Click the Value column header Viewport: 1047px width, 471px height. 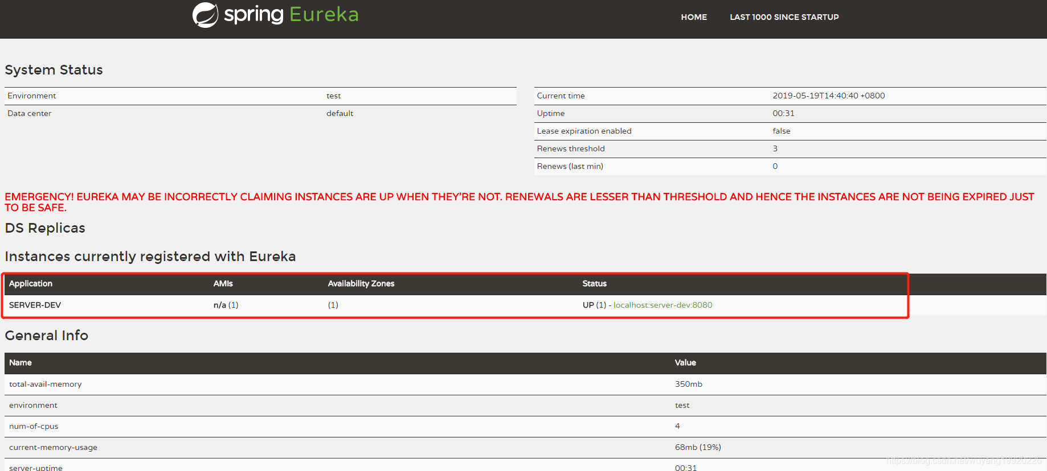pyautogui.click(x=685, y=362)
